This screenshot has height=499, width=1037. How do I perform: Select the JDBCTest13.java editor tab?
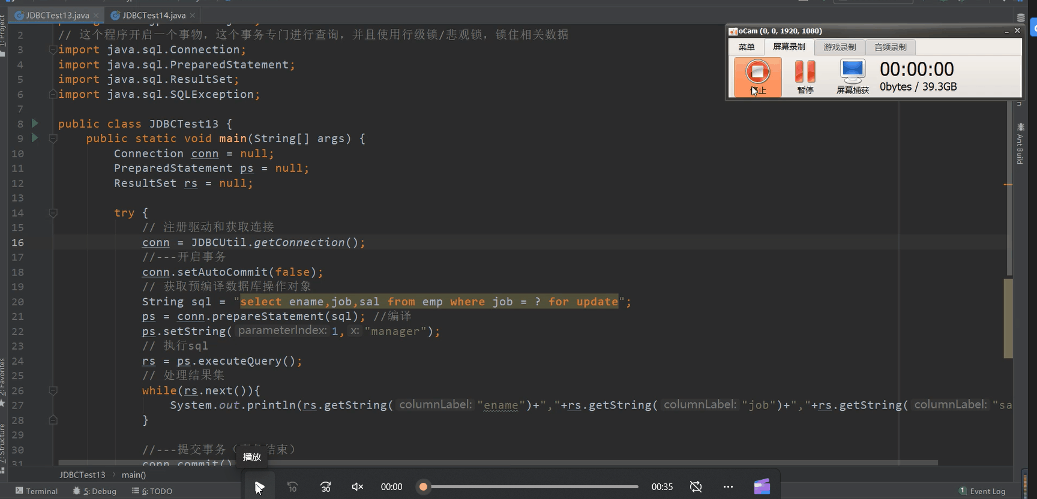[58, 15]
